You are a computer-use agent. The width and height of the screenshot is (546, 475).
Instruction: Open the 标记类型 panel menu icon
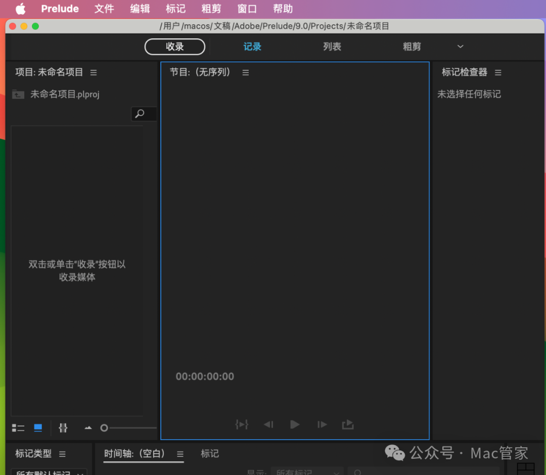coord(62,454)
